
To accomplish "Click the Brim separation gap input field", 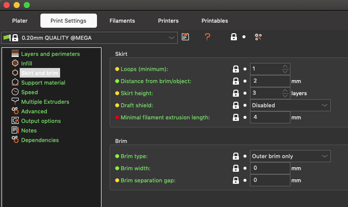I will click(x=270, y=180).
